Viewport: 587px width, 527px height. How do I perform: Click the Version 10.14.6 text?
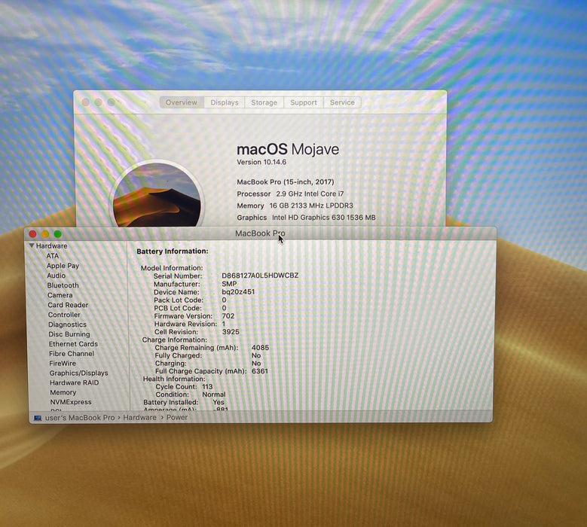[261, 162]
